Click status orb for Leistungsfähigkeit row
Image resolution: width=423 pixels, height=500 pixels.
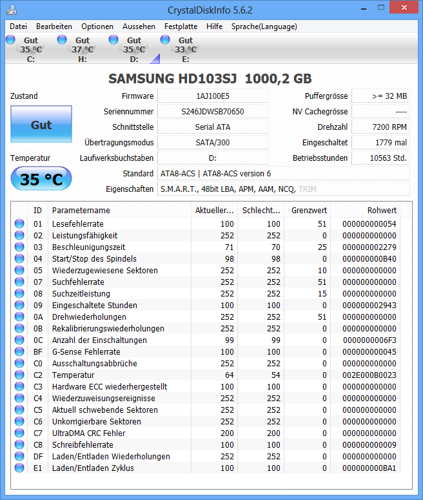click(19, 235)
